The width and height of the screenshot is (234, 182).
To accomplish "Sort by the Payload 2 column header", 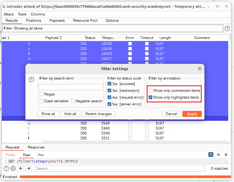I will (x=53, y=38).
